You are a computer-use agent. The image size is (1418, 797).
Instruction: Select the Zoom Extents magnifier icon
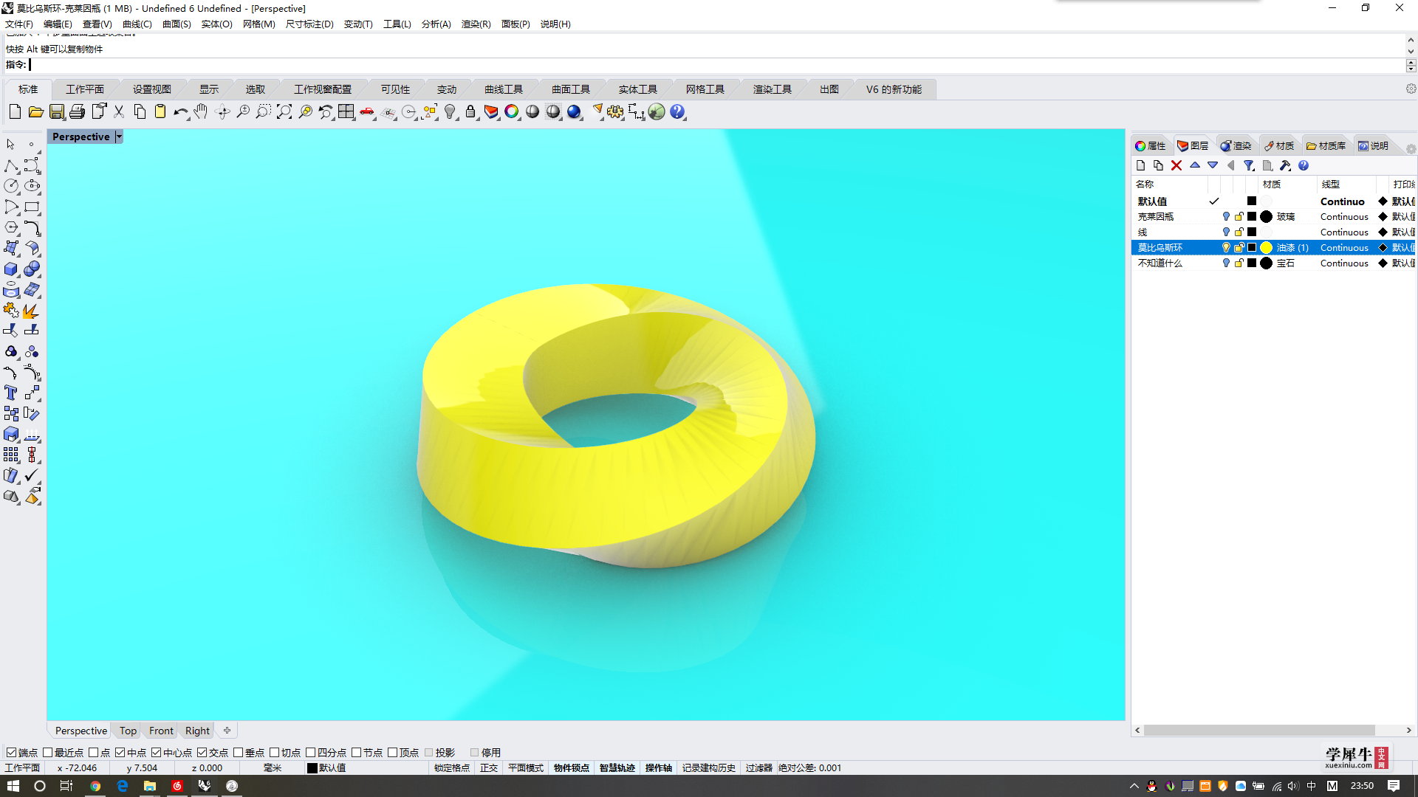pyautogui.click(x=284, y=112)
